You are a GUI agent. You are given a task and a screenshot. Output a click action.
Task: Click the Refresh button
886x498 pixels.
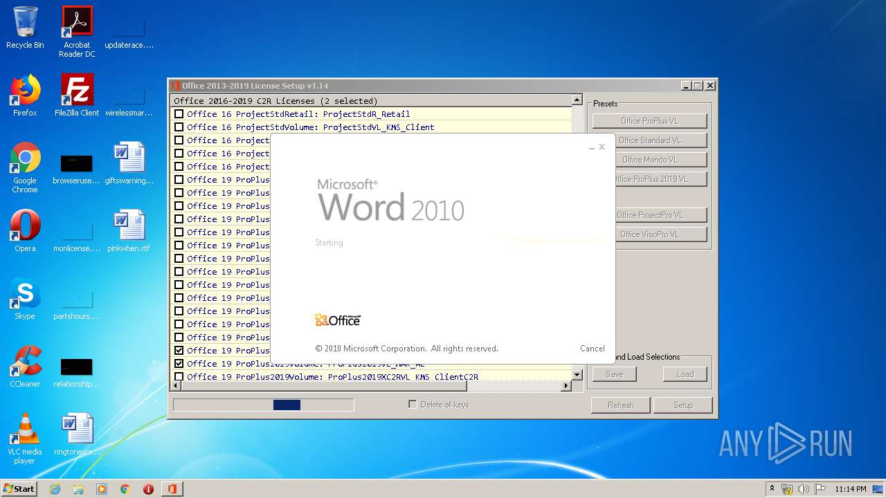621,405
